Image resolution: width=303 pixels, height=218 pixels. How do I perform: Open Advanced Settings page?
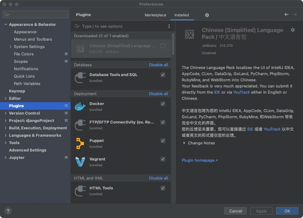28,150
